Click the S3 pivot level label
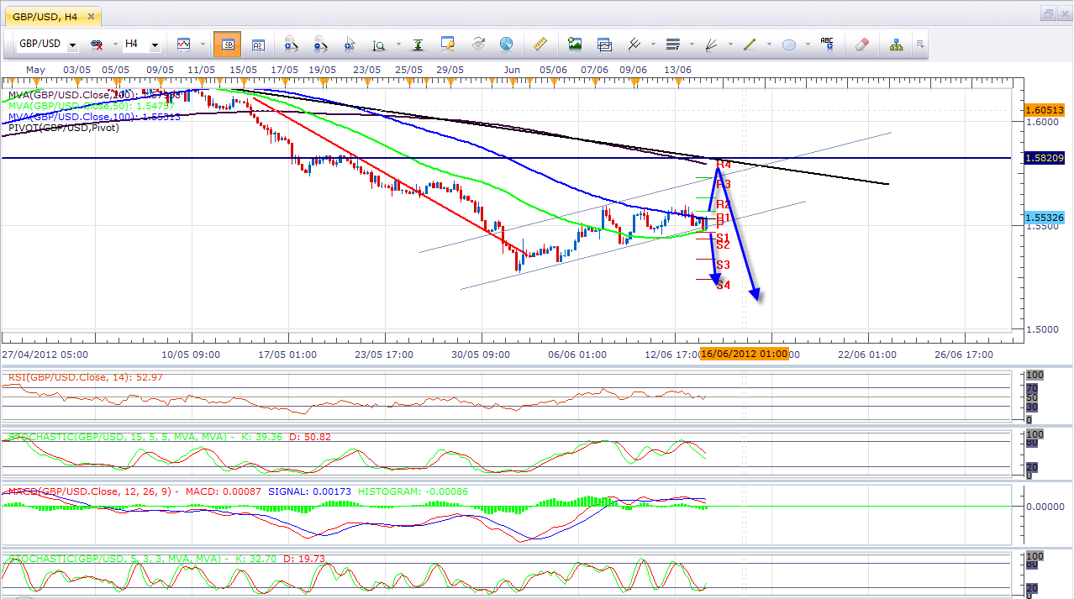Viewport: 1074px width, 599px height. click(x=723, y=265)
